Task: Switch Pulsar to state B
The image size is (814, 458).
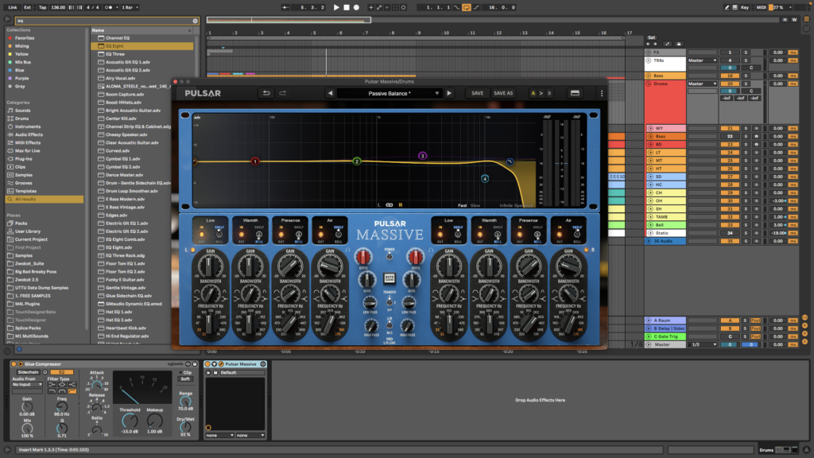Action: point(549,94)
